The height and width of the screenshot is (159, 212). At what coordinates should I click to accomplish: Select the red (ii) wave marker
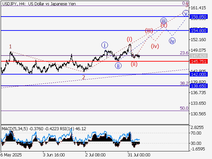(134, 64)
